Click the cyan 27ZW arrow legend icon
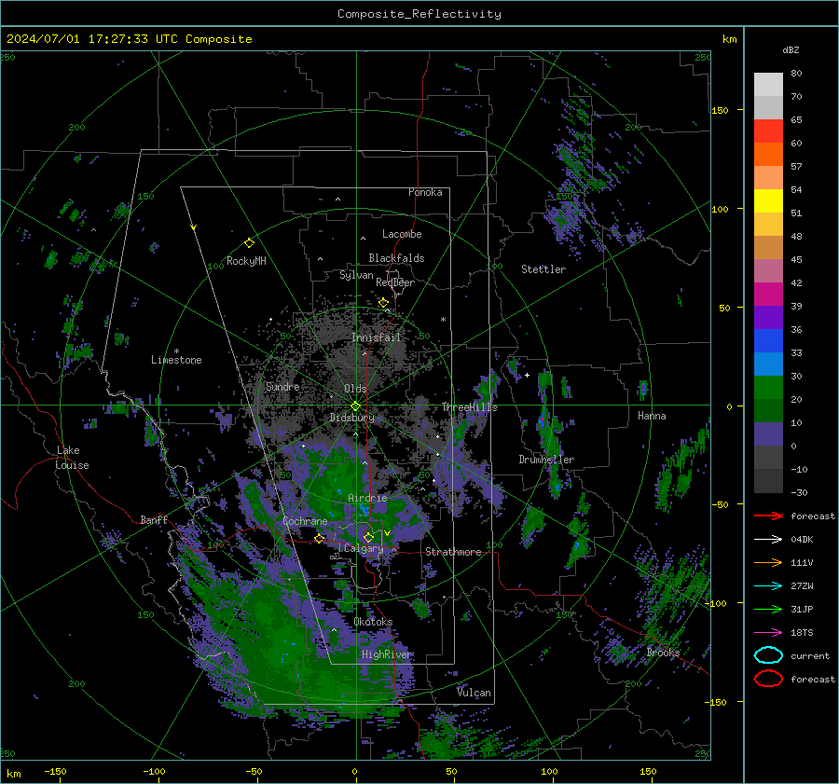 tap(768, 586)
